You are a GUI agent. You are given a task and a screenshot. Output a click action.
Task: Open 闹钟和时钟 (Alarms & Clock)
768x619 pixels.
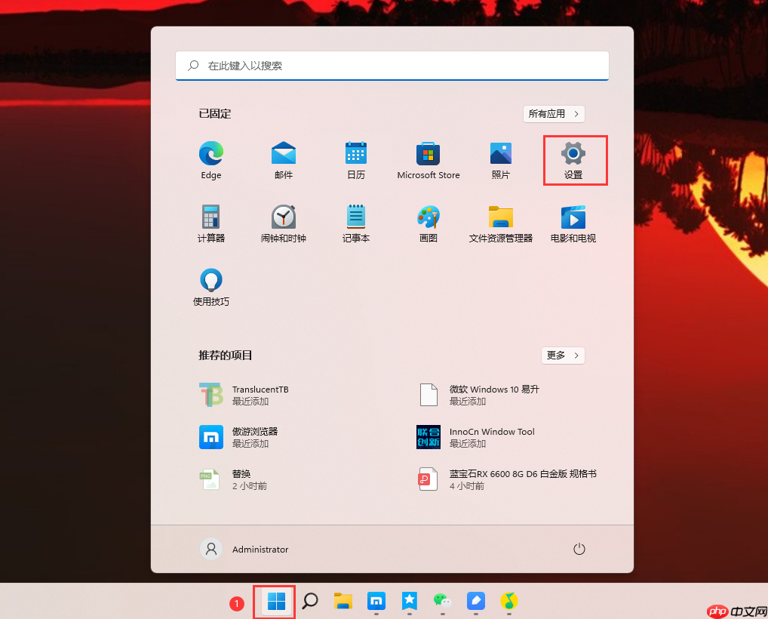283,217
